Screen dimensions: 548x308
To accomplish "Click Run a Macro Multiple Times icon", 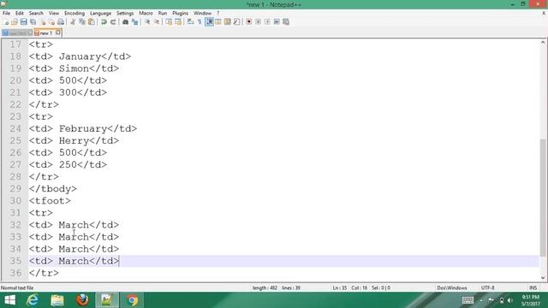I will pyautogui.click(x=277, y=22).
